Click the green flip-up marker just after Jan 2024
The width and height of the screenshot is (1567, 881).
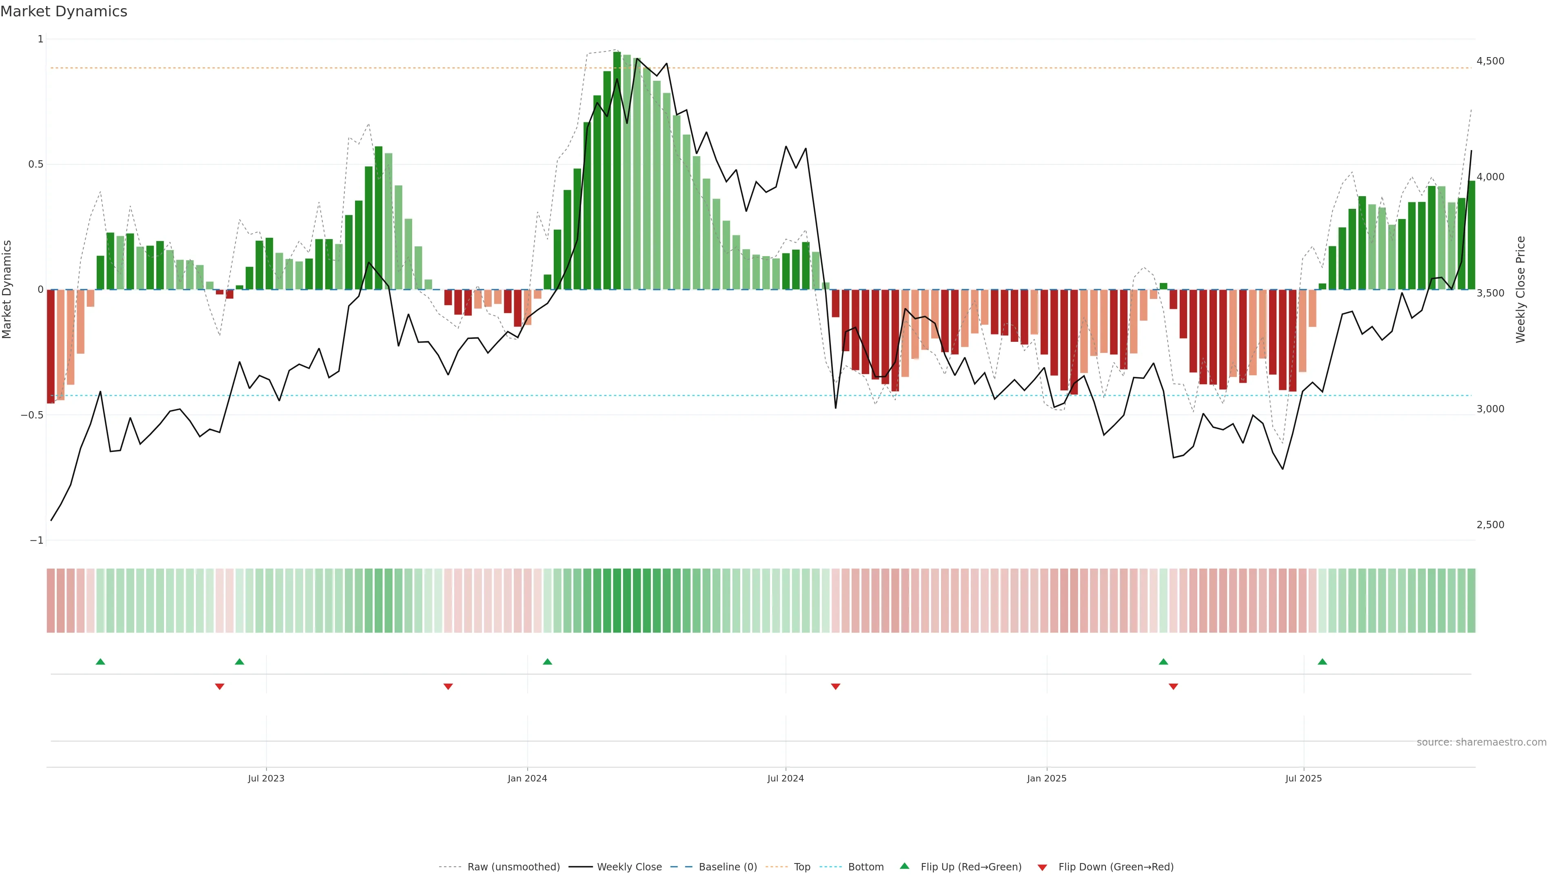(548, 662)
